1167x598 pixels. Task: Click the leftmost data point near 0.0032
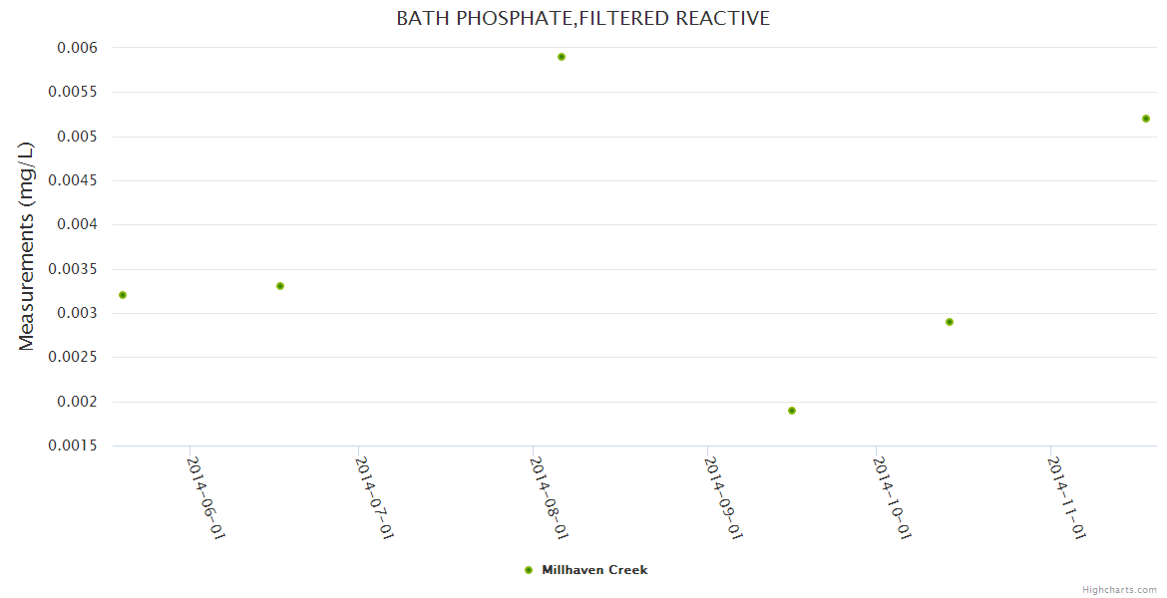[x=123, y=295]
